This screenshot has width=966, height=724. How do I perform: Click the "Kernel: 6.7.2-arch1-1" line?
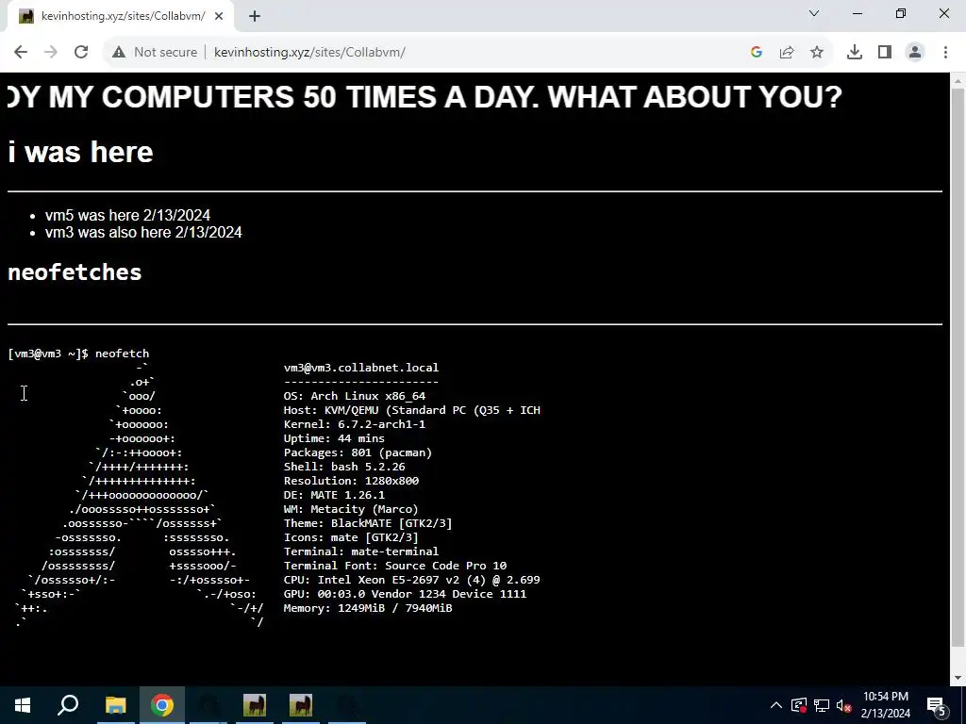pos(355,424)
